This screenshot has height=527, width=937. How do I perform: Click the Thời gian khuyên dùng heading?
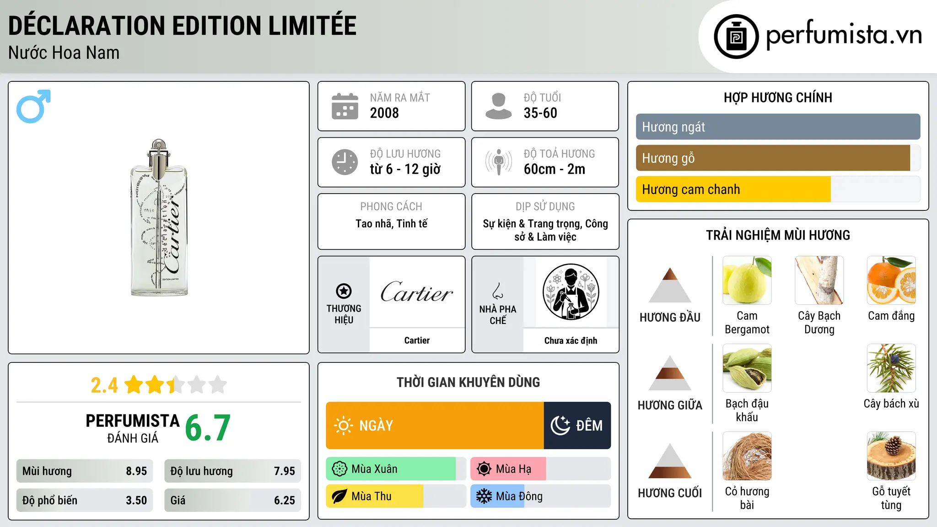tap(468, 382)
